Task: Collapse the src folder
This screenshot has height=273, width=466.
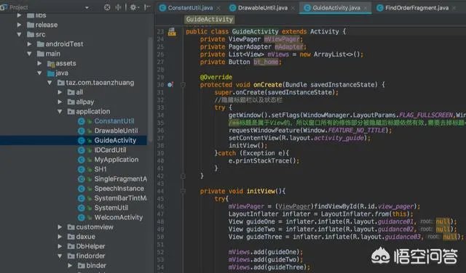Action: click(20, 34)
